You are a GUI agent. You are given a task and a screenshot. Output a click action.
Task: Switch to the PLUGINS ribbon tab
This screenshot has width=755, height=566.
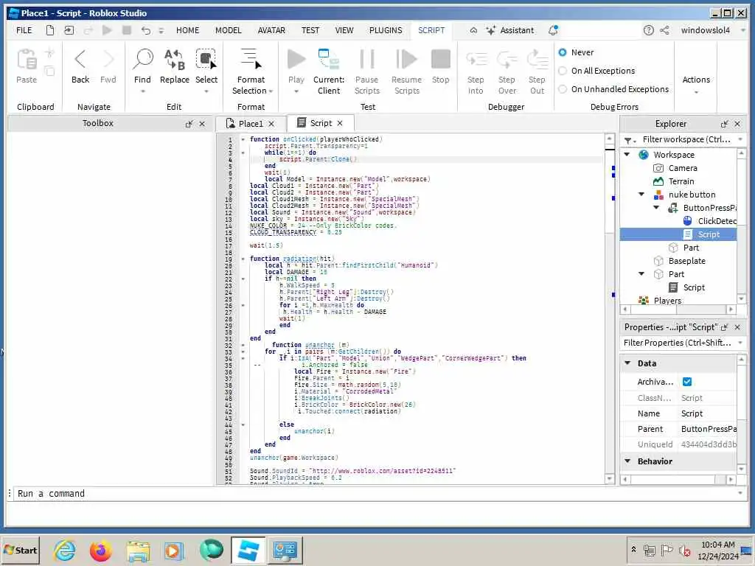[x=386, y=30]
